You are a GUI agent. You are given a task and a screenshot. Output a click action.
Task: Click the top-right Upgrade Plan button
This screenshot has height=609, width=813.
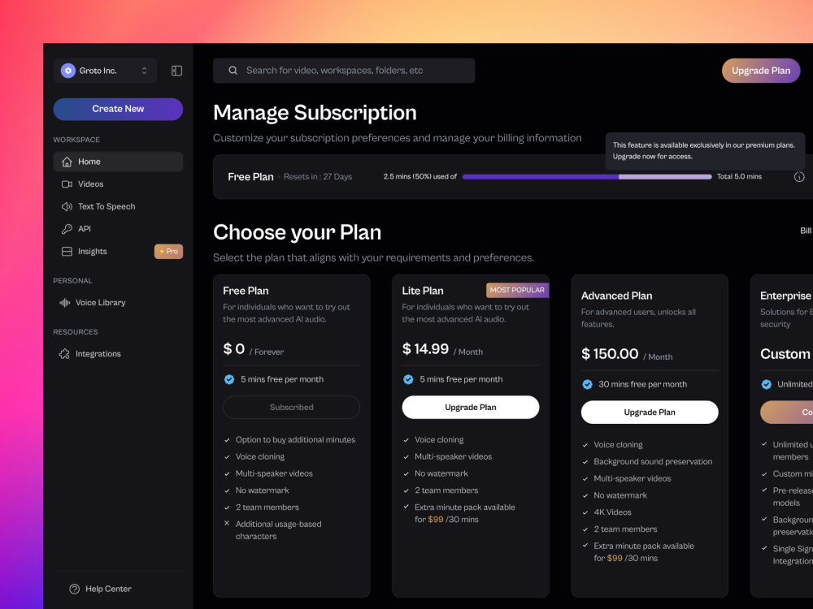[x=761, y=71]
